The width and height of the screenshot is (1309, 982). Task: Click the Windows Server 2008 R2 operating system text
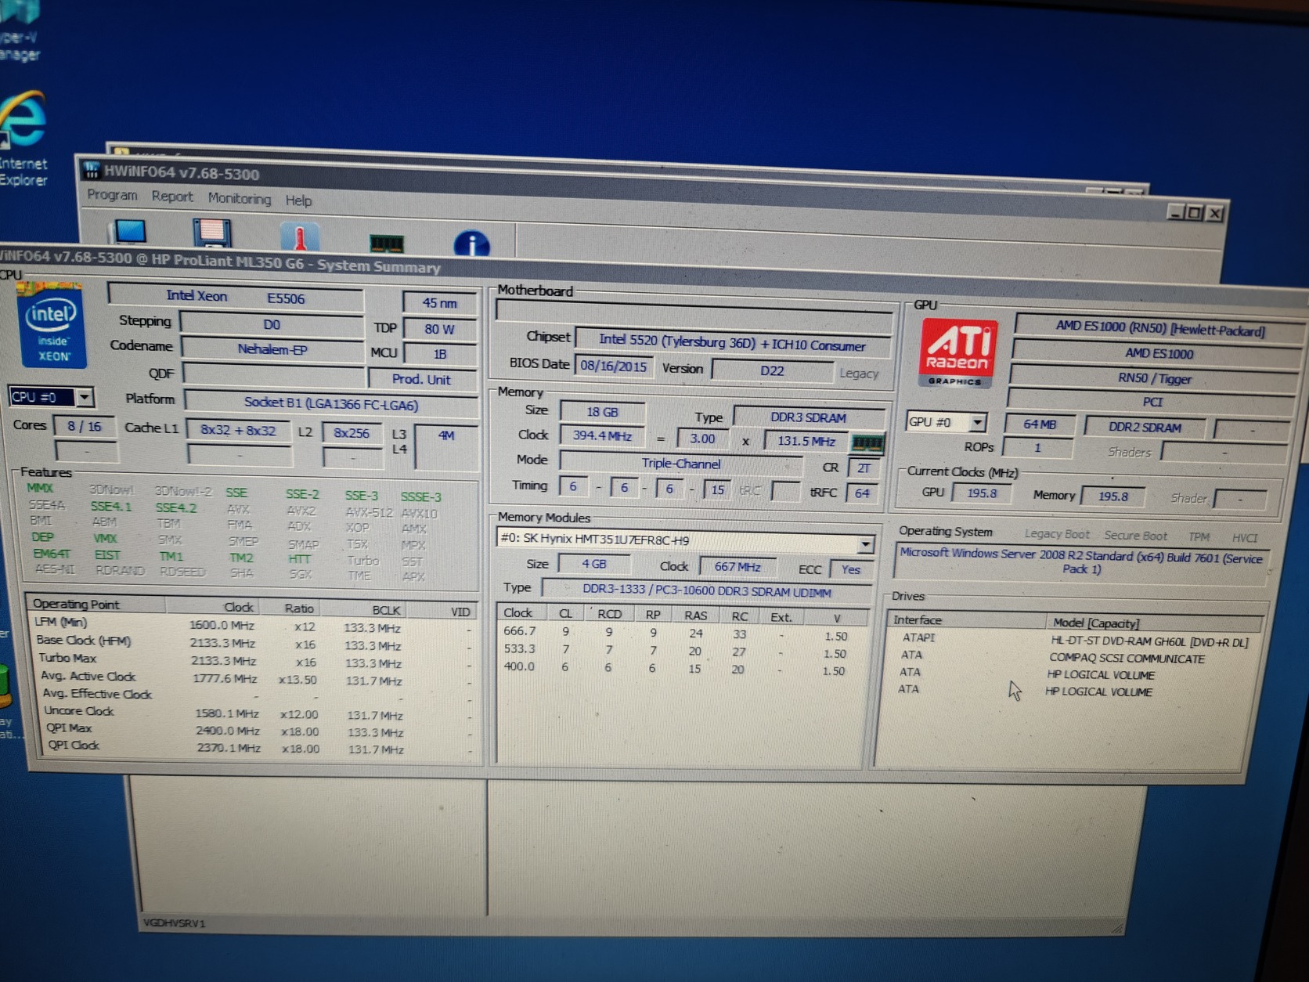1080,561
